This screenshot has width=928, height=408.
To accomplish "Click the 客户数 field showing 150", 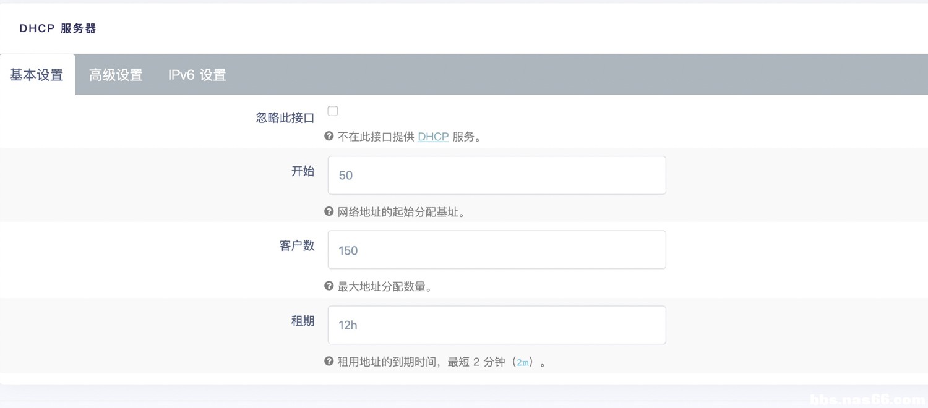I will point(496,250).
